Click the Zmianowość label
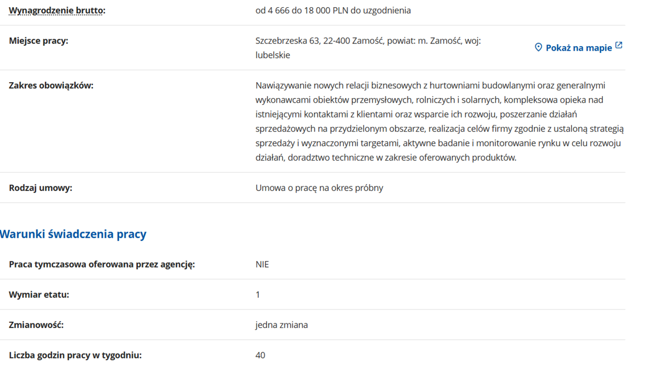This screenshot has width=648, height=365. tap(37, 325)
